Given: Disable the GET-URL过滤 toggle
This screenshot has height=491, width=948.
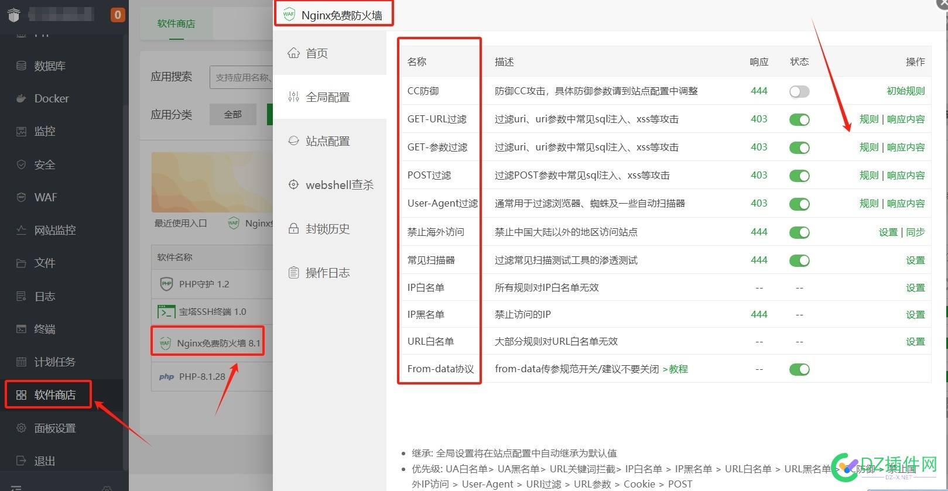Looking at the screenshot, I should tap(799, 119).
